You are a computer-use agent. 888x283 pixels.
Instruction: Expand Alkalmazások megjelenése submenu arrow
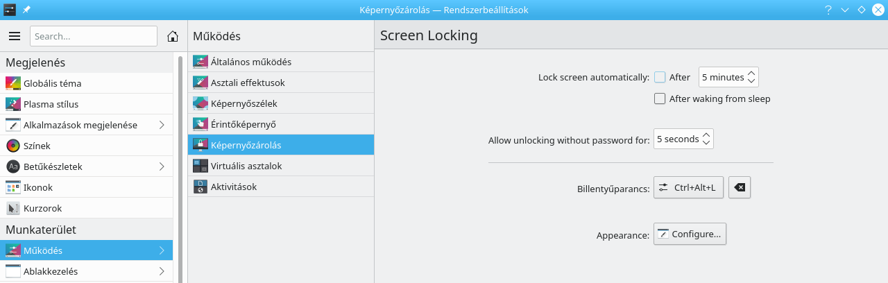tap(162, 125)
